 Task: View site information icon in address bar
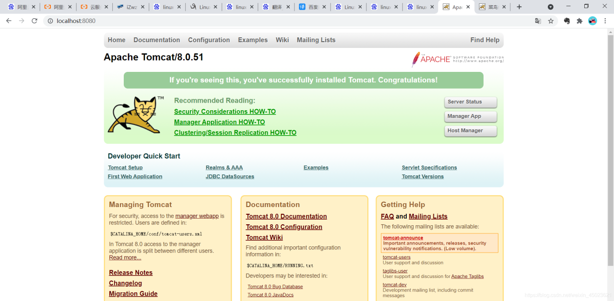(x=50, y=21)
